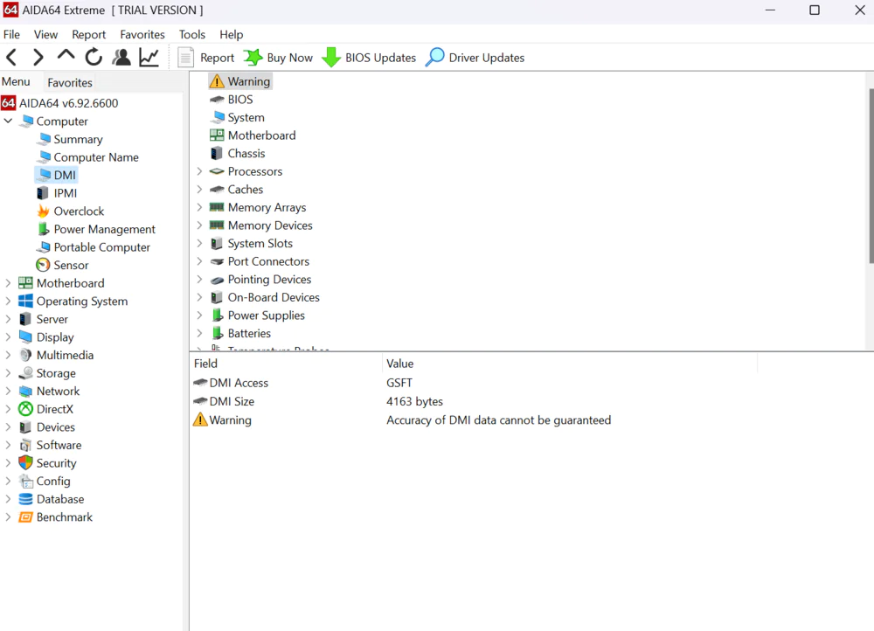
Task: Expand the System Slots DMI entry
Action: [199, 244]
